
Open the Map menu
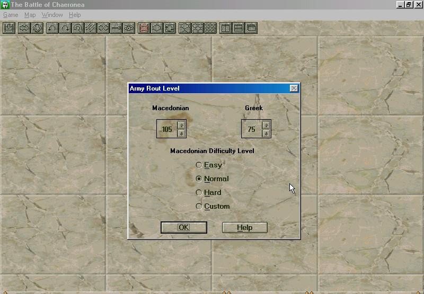click(30, 15)
